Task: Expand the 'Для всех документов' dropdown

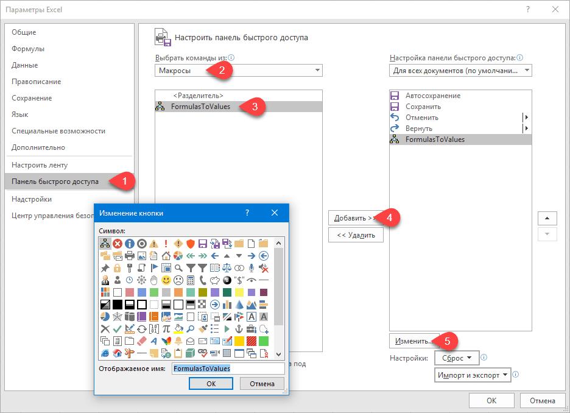Action: point(460,71)
